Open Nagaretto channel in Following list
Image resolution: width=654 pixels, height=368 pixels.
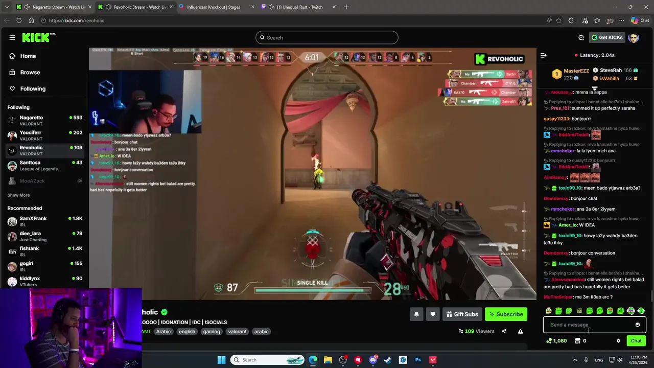click(x=45, y=121)
